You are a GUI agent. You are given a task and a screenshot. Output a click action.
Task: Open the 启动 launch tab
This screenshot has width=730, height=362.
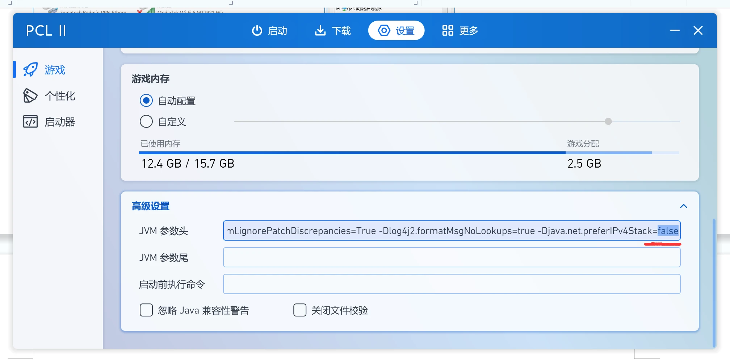click(269, 31)
